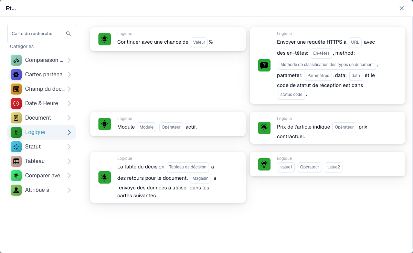This screenshot has height=253, width=413.
Task: Click the Logique category chevron
Action: point(69,132)
